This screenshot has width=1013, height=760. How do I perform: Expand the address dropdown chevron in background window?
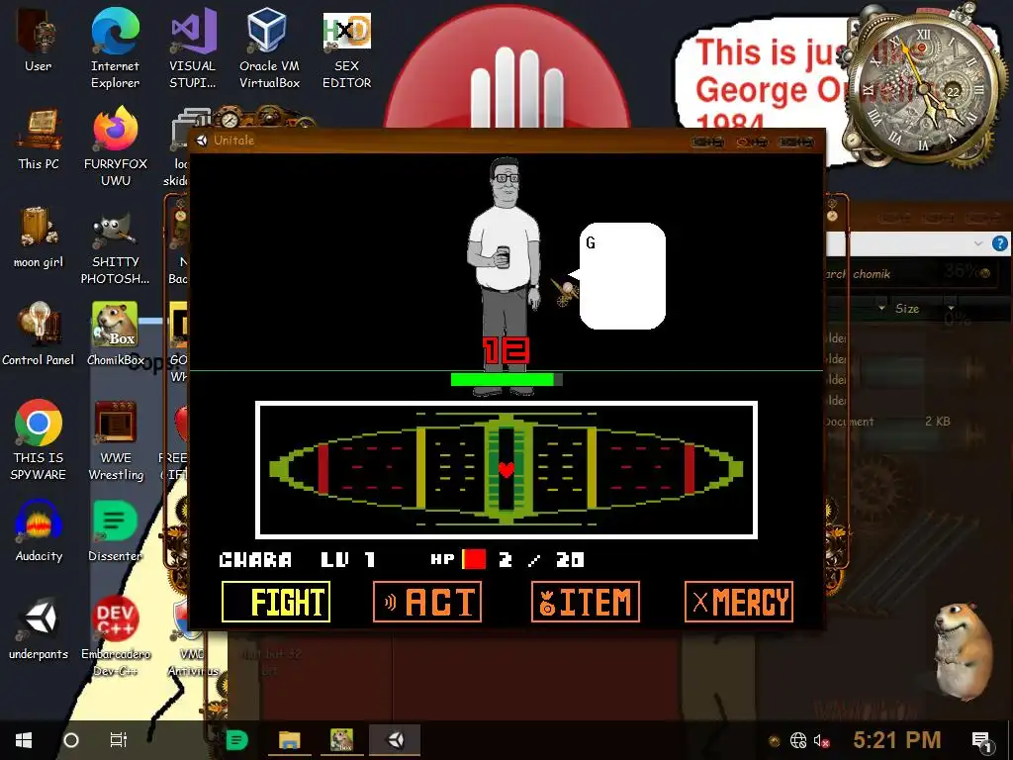[x=978, y=243]
